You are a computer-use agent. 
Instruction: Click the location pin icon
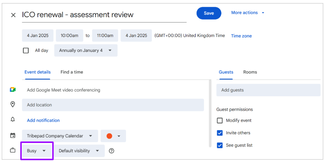[x=13, y=104]
